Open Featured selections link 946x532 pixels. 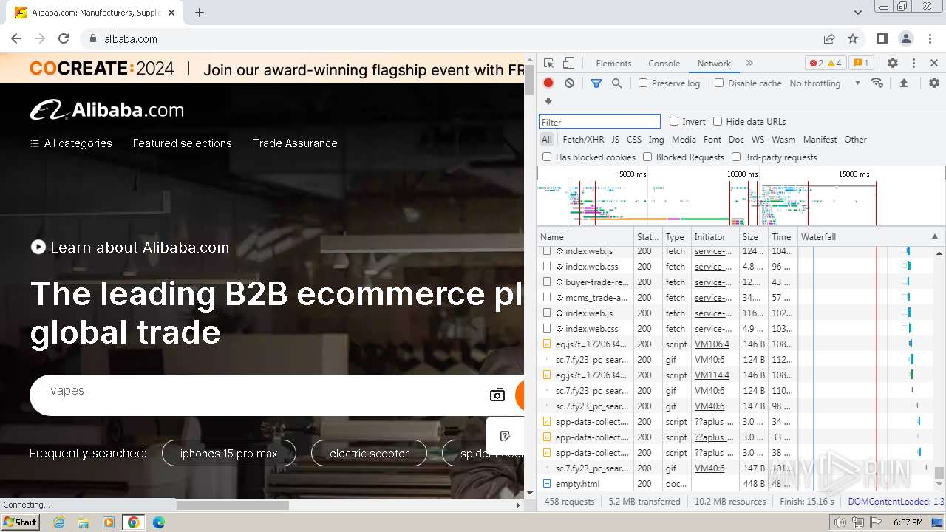click(182, 143)
